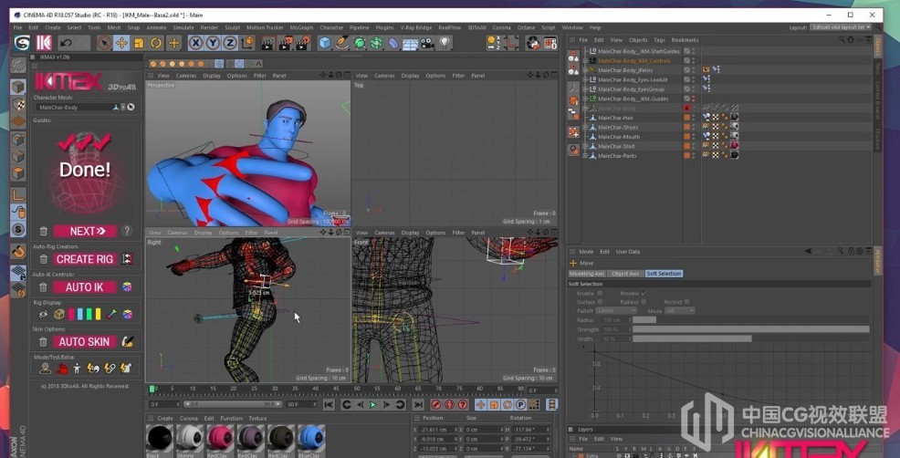This screenshot has width=900, height=458.
Task: Select the Move tool in the top toolbar
Action: [121, 43]
